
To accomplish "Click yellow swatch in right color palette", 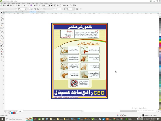I will (160, 42).
